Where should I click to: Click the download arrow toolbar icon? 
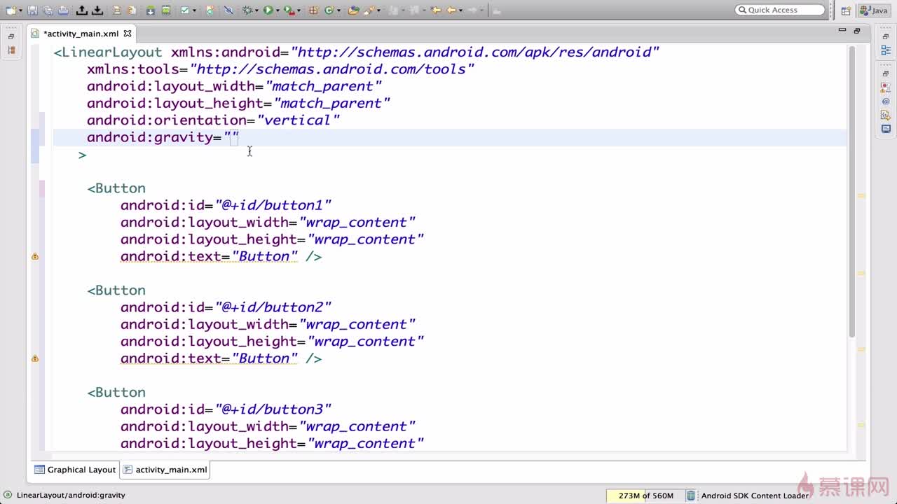(97, 10)
